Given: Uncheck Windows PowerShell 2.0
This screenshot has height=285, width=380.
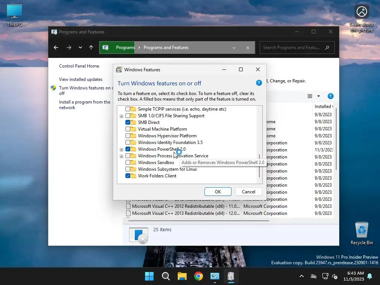Looking at the screenshot, I should (x=128, y=149).
